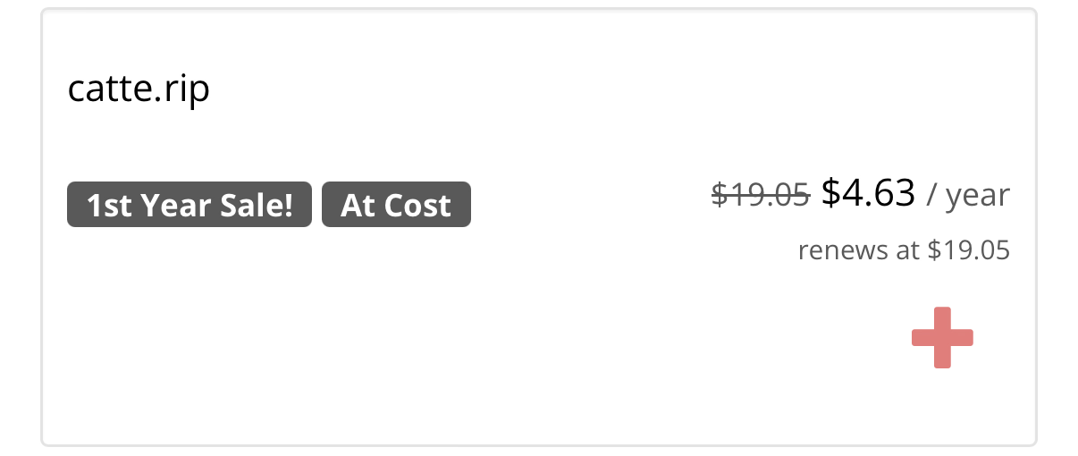The image size is (1078, 456).
Task: Click the catte.rip domain name
Action: pos(139,89)
